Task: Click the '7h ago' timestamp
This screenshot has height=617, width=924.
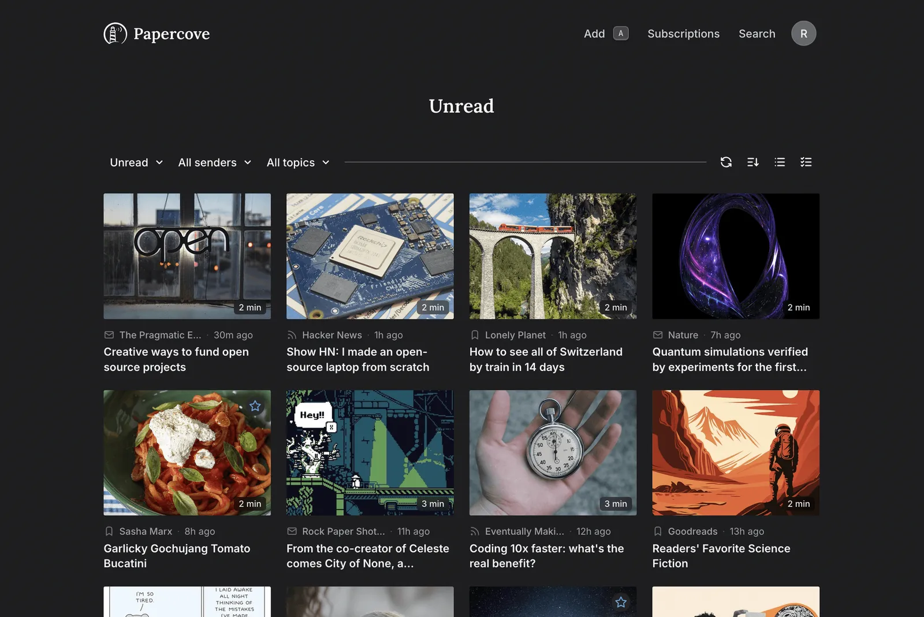Action: pyautogui.click(x=725, y=335)
